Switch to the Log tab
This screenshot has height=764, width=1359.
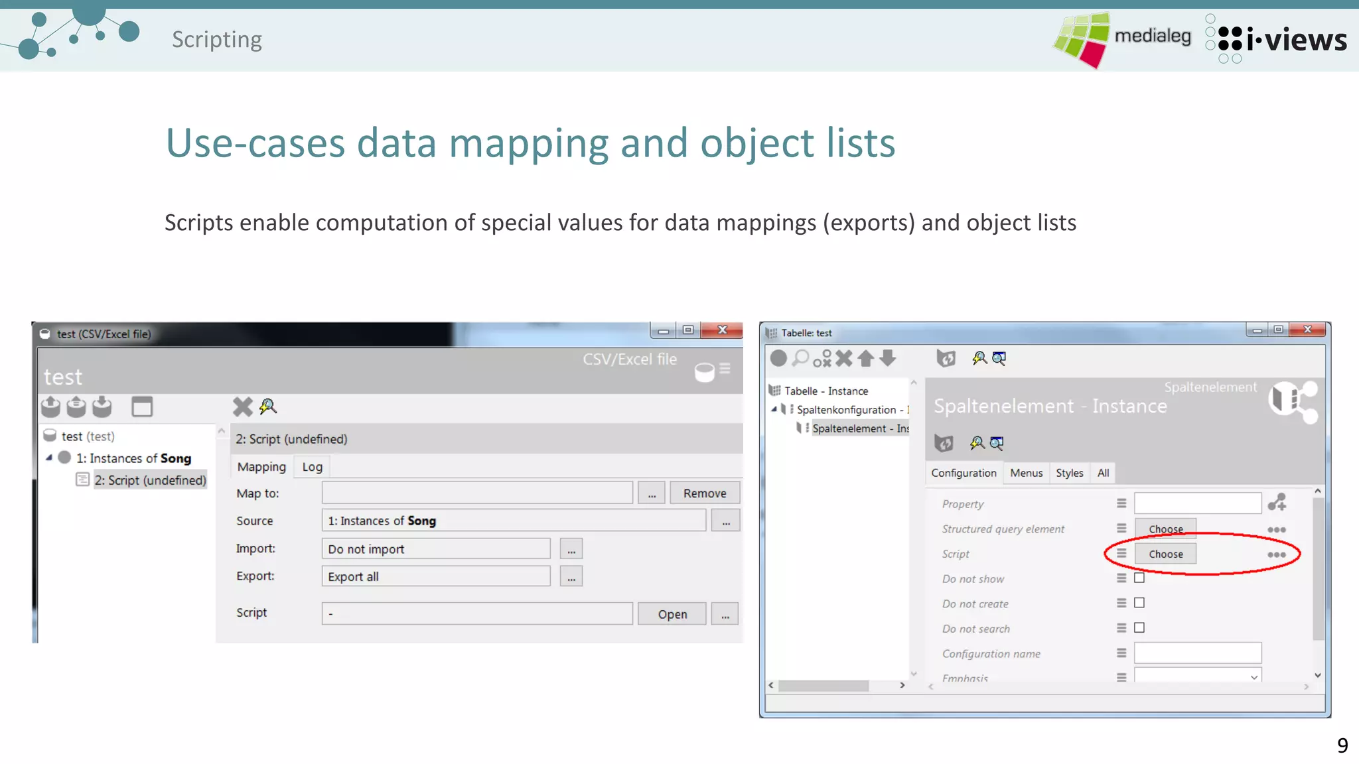(x=313, y=467)
